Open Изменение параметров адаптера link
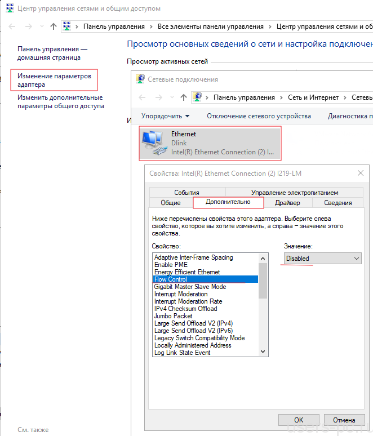373x436 pixels. click(54, 80)
